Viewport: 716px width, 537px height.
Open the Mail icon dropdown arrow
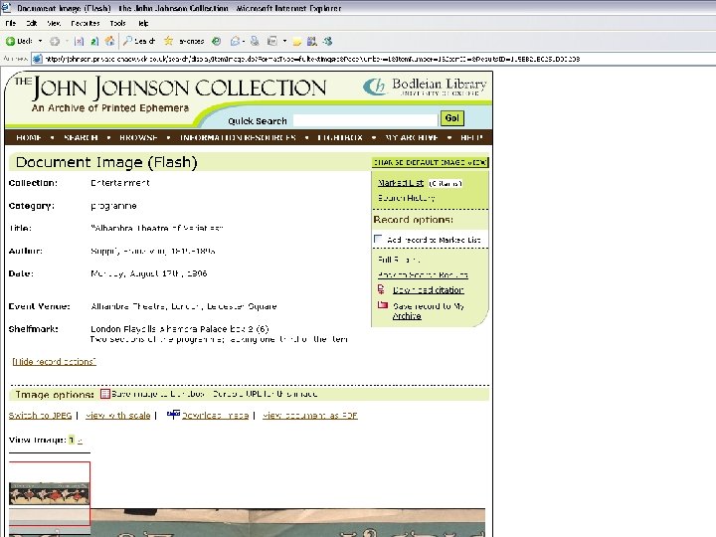tap(244, 41)
